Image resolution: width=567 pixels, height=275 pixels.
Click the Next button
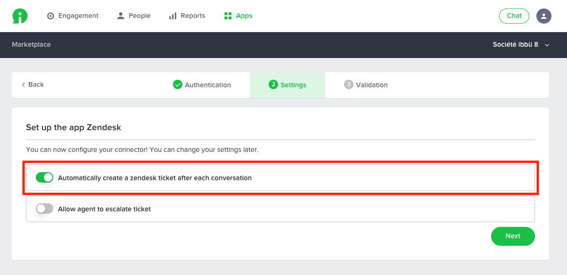tap(513, 236)
